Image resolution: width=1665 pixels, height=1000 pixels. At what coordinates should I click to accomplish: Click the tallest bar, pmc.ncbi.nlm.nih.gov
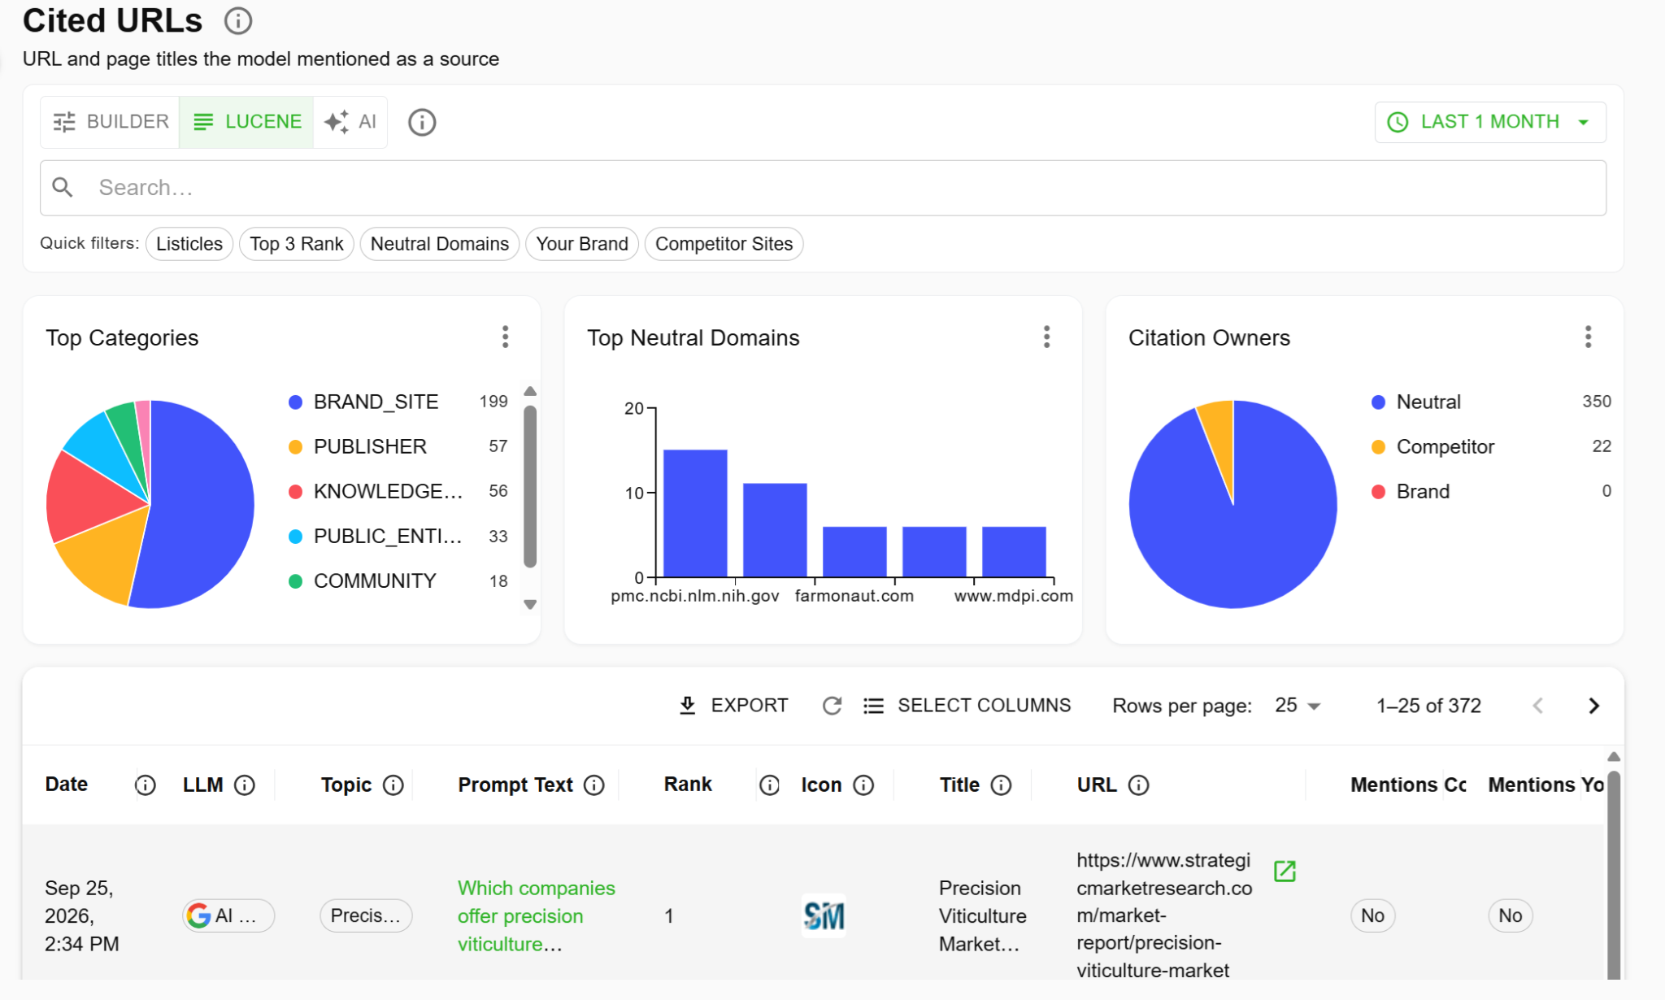tap(695, 514)
